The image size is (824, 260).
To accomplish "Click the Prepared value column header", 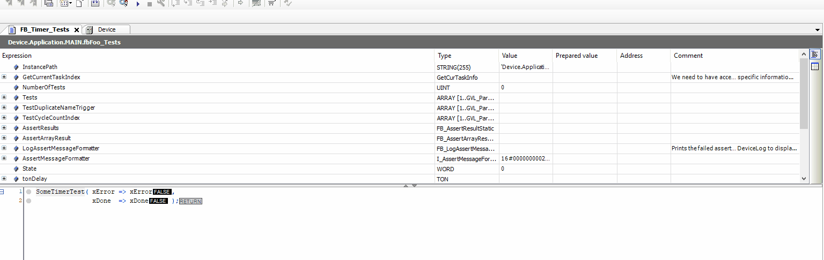I will 576,56.
